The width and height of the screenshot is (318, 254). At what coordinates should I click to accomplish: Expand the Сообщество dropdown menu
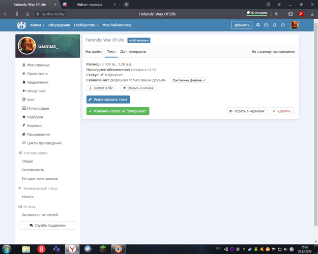click(x=86, y=25)
